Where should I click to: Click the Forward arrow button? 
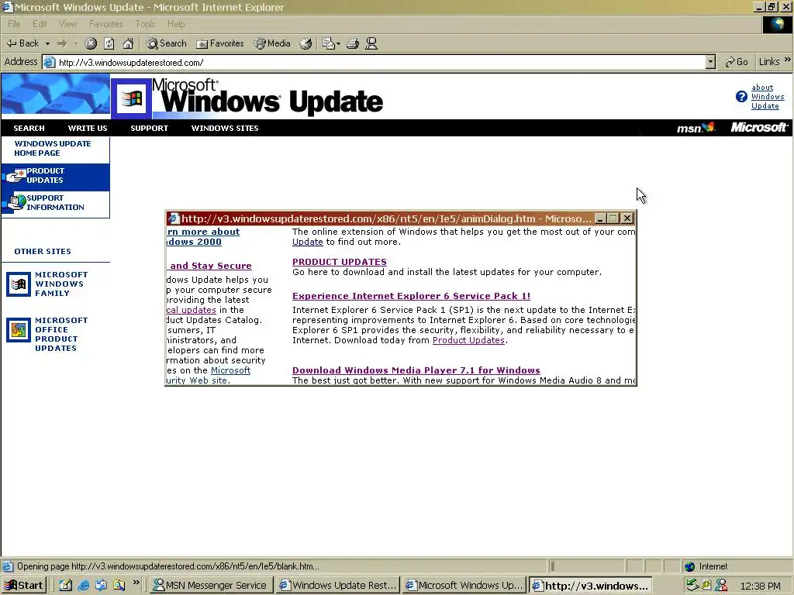(x=62, y=44)
